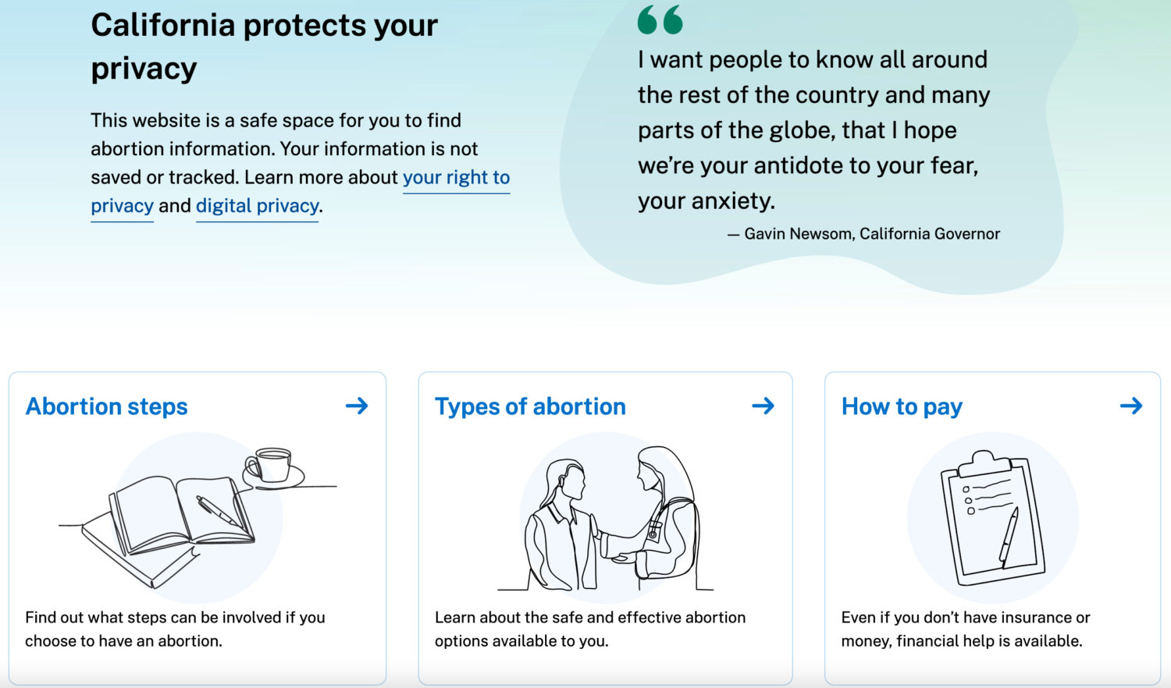The image size is (1171, 688).
Task: Open the 'Abortion steps' card heading
Action: click(107, 406)
